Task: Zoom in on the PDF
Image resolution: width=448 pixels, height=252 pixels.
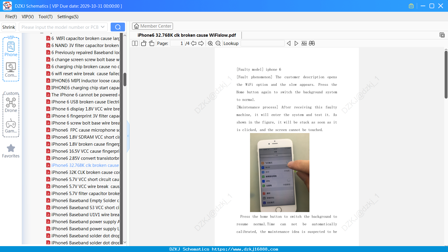Action: coord(210,43)
